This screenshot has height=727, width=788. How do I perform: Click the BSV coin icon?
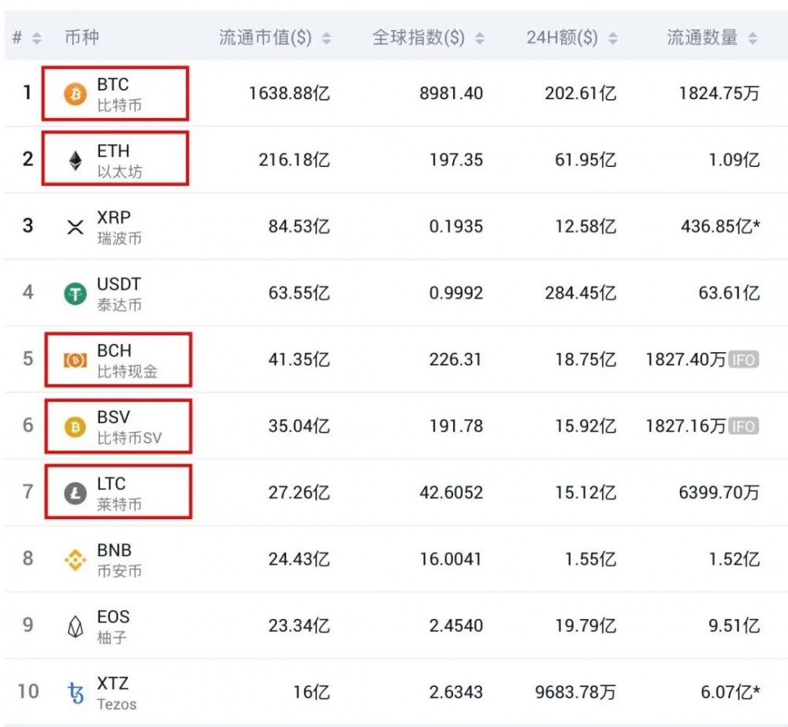(76, 428)
